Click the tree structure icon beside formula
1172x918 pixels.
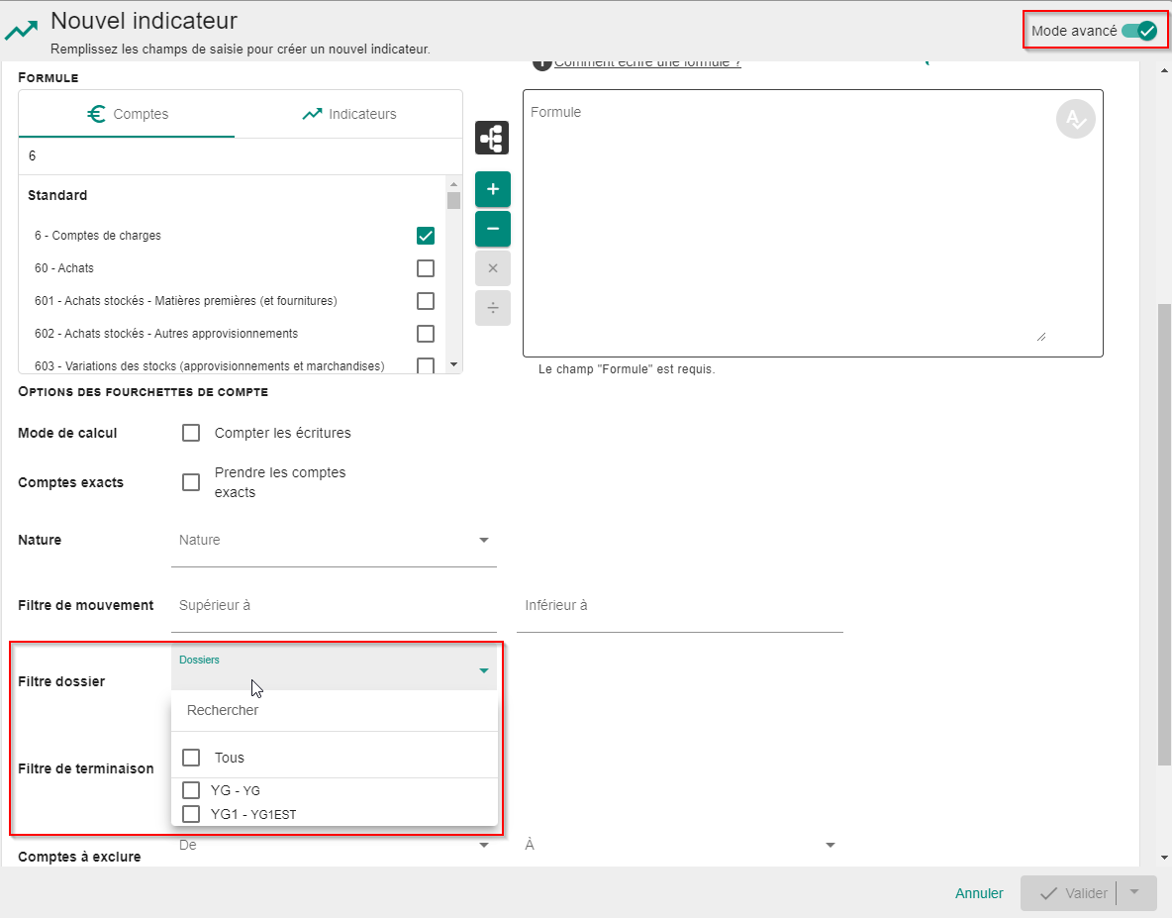pos(492,139)
